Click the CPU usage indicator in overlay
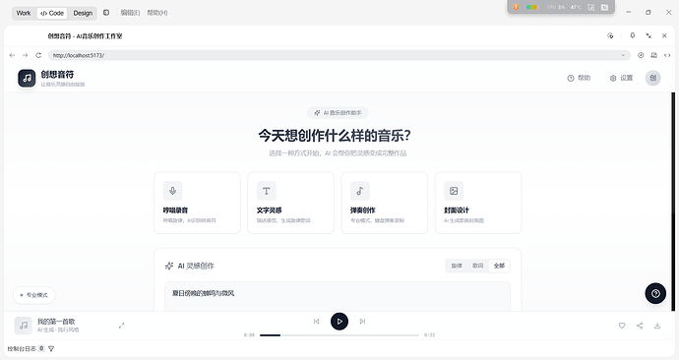 556,7
